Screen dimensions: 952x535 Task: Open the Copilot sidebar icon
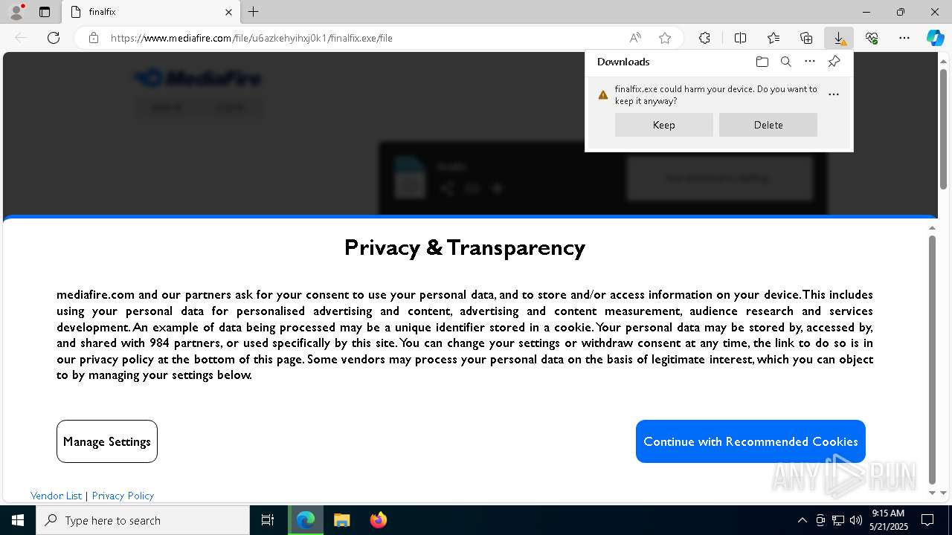936,38
